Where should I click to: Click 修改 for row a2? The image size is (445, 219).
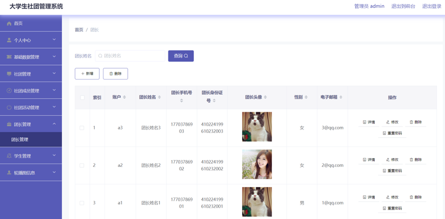tap(392, 160)
